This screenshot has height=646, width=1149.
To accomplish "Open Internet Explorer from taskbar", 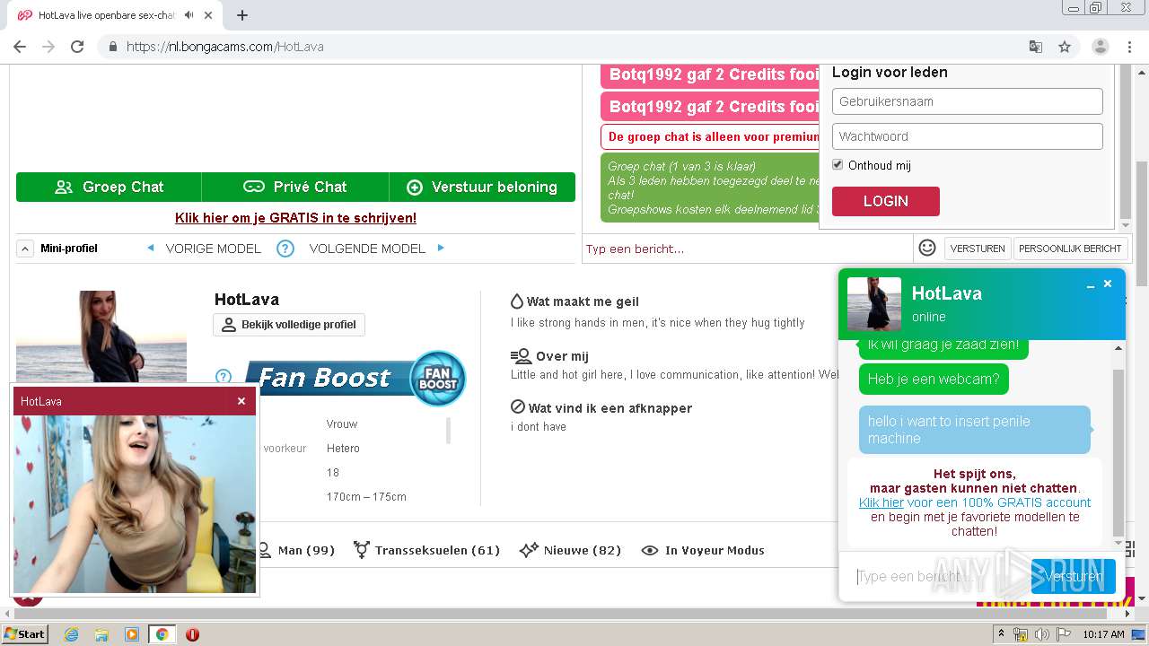I will coord(72,634).
